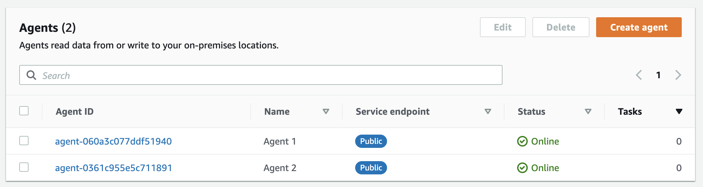Sort by Tasks column arrow

[679, 111]
